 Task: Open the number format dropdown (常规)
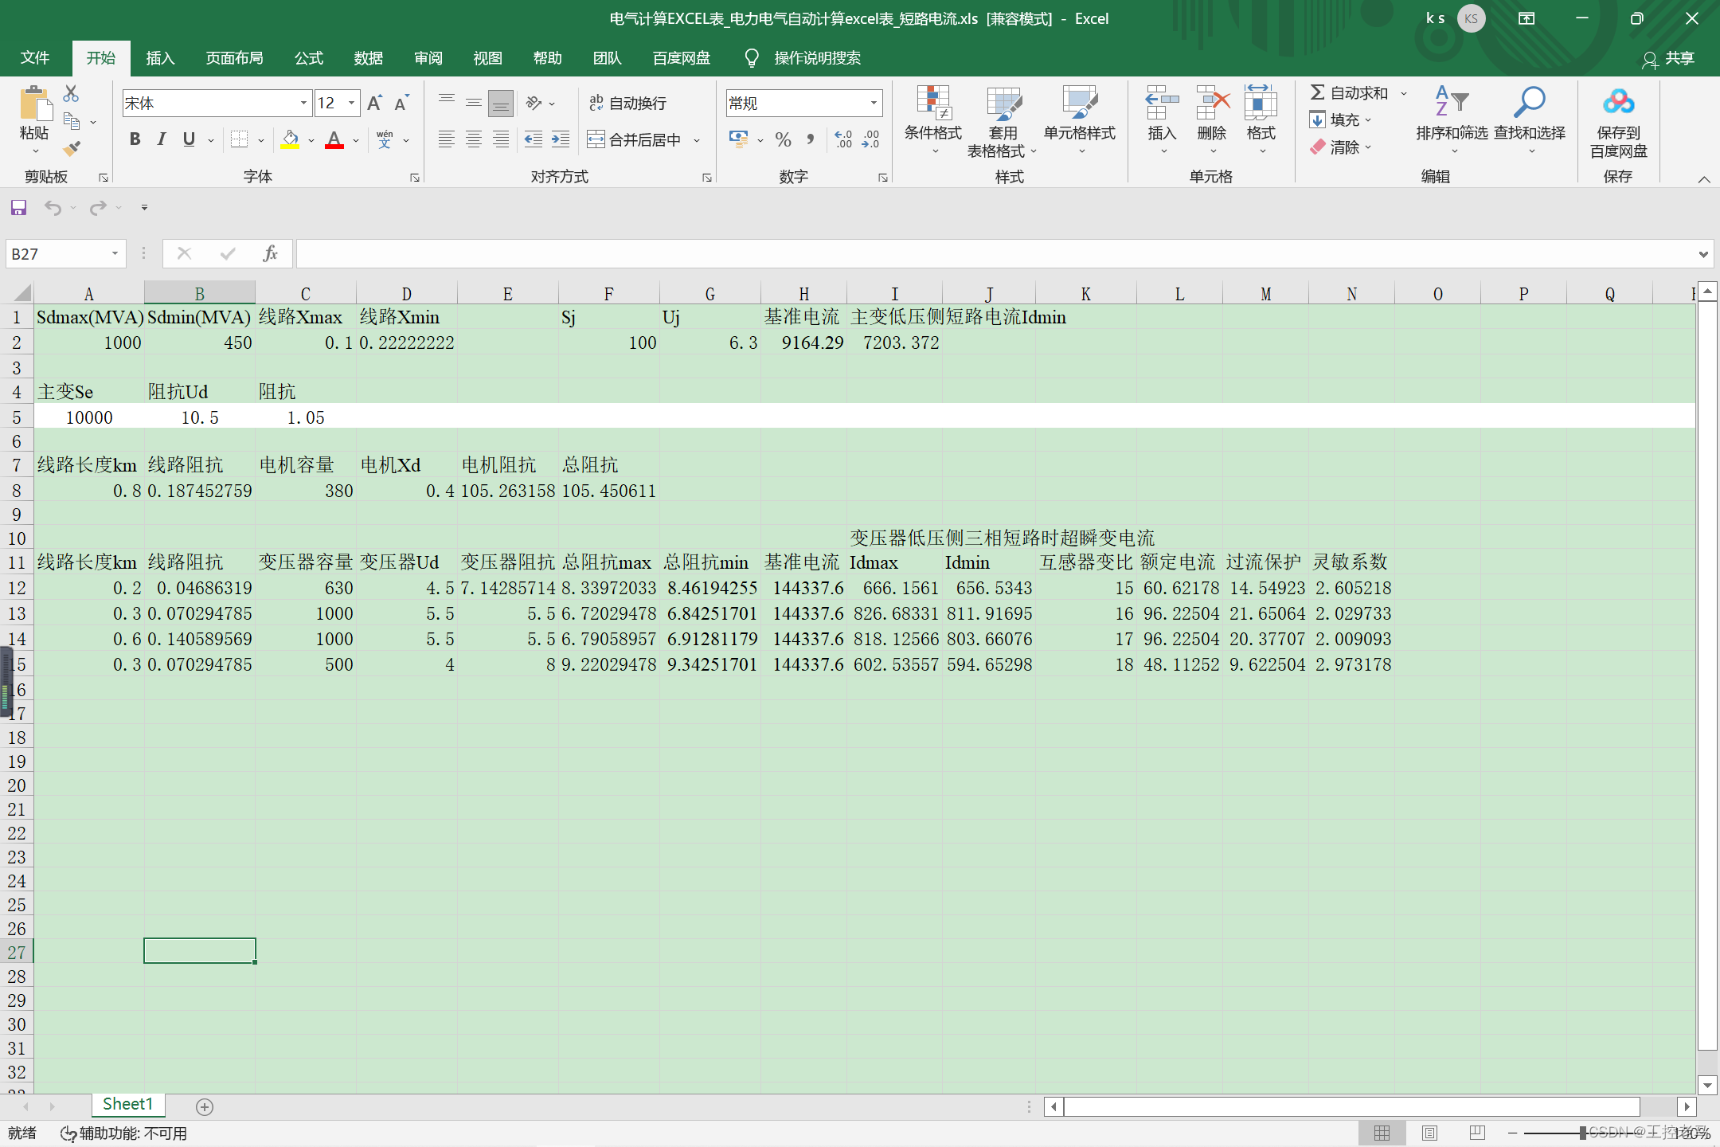(x=874, y=103)
